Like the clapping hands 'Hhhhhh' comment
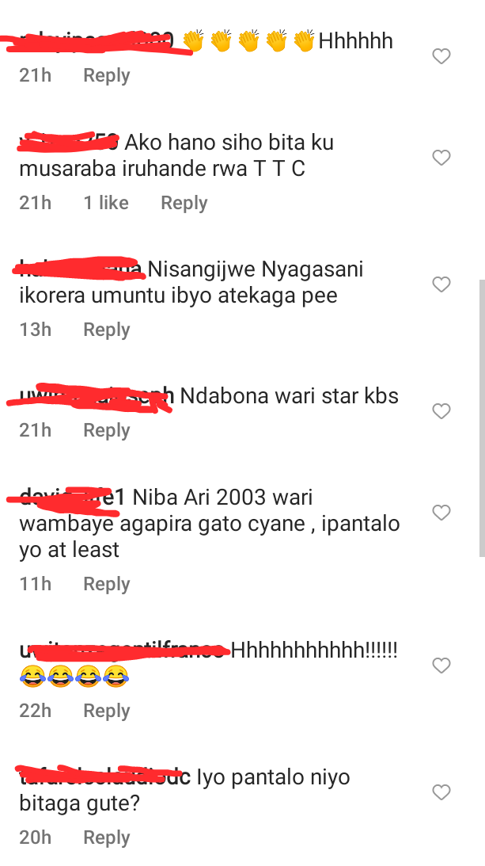 [441, 56]
